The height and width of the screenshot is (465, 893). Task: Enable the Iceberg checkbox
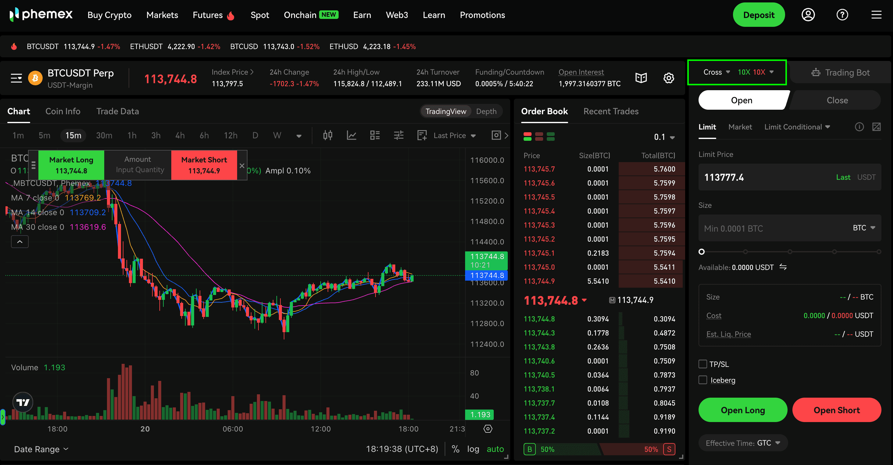tap(703, 380)
